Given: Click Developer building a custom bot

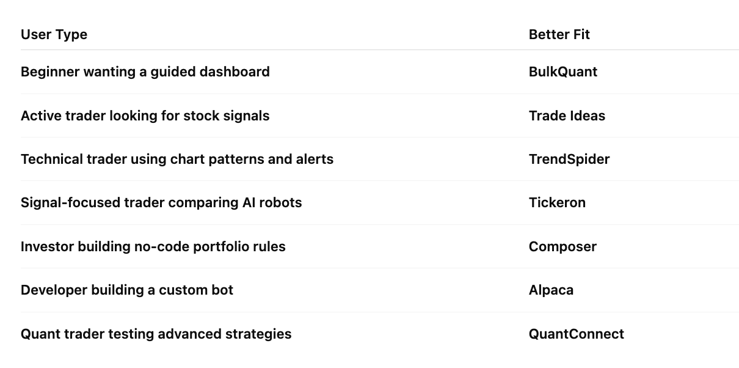Looking at the screenshot, I should 127,290.
